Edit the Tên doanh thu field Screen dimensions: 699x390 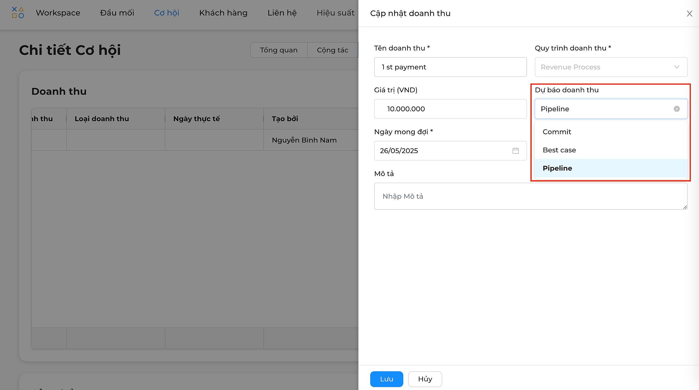point(450,67)
